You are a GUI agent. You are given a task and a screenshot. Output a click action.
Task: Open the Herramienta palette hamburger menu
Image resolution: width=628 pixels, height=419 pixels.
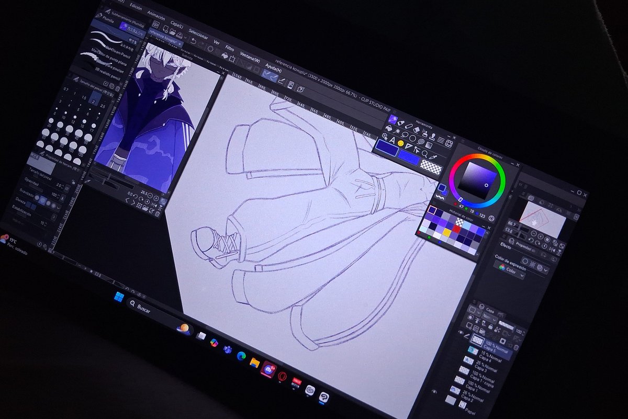(x=395, y=111)
